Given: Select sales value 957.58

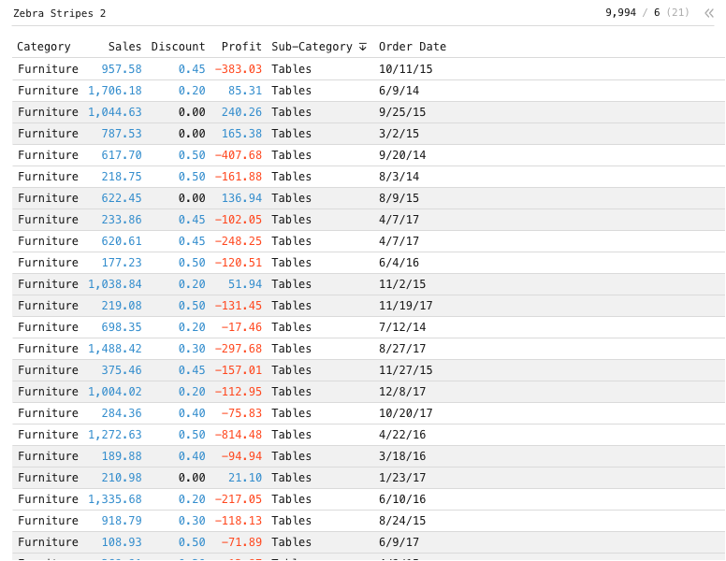Looking at the screenshot, I should pyautogui.click(x=122, y=69).
